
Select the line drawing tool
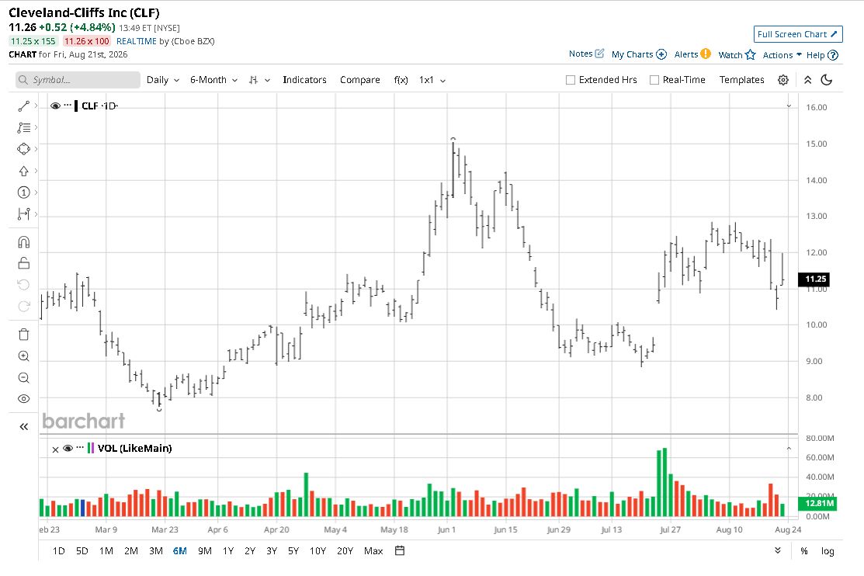24,106
